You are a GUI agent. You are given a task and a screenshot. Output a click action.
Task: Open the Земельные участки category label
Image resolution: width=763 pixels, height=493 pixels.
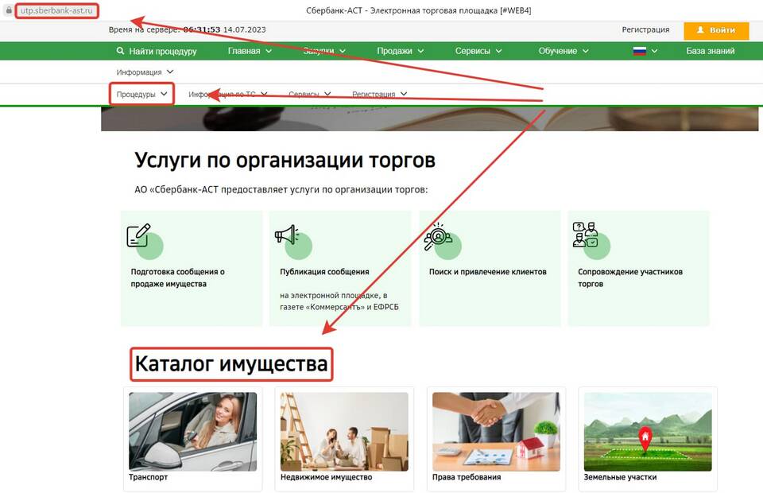click(620, 477)
